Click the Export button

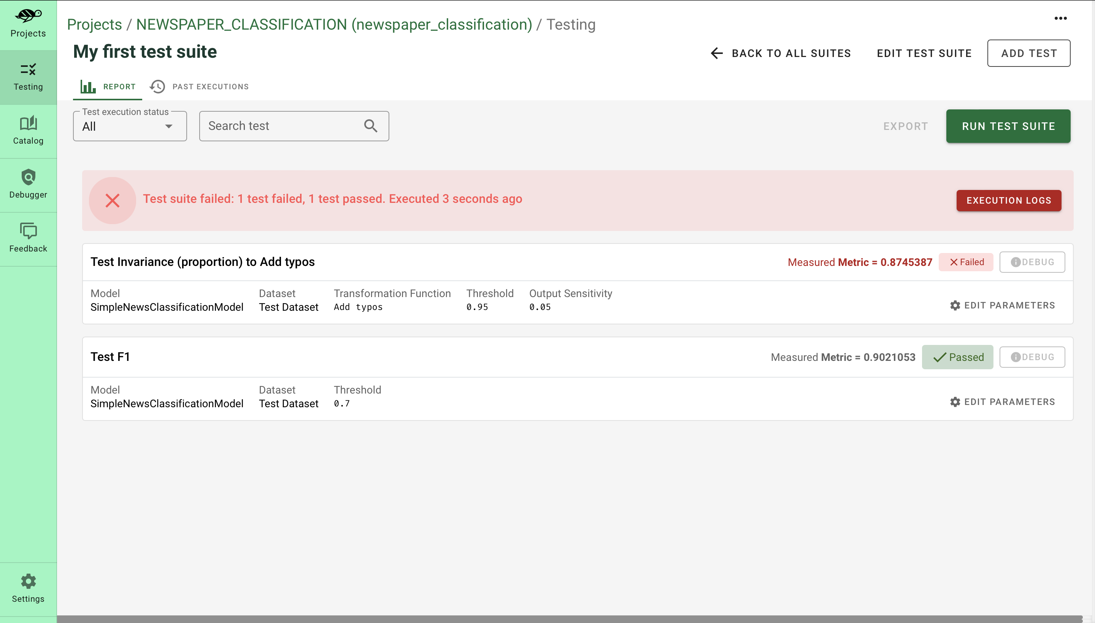point(905,126)
